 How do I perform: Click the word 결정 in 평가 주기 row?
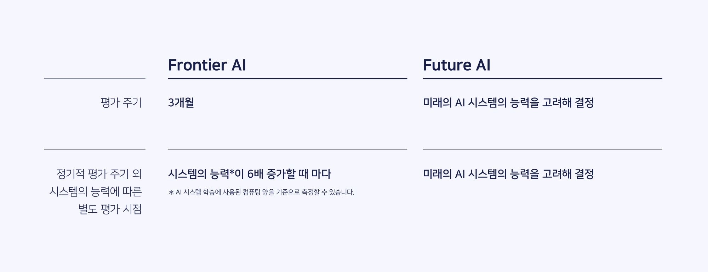(x=584, y=103)
